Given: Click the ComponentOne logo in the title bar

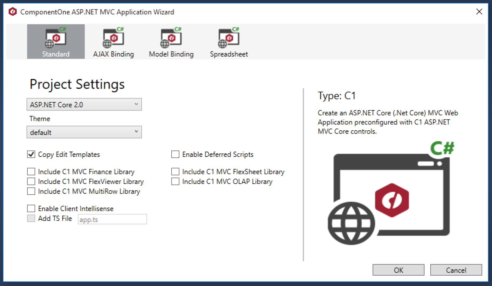Looking at the screenshot, I should [x=12, y=12].
